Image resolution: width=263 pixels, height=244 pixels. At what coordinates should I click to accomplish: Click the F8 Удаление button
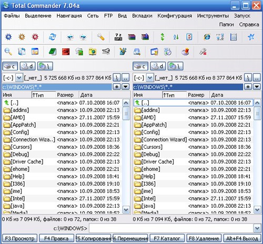(204, 238)
